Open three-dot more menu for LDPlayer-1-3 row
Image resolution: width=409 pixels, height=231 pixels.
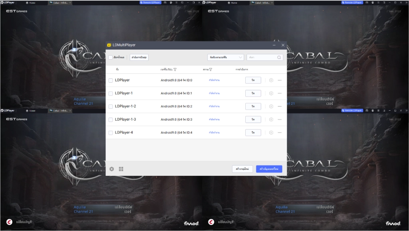point(280,119)
